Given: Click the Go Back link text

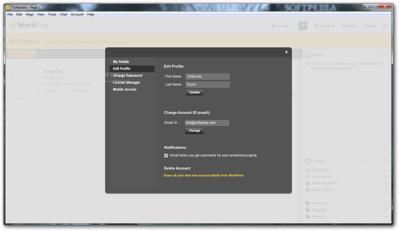Looking at the screenshot, I should coord(283,26).
